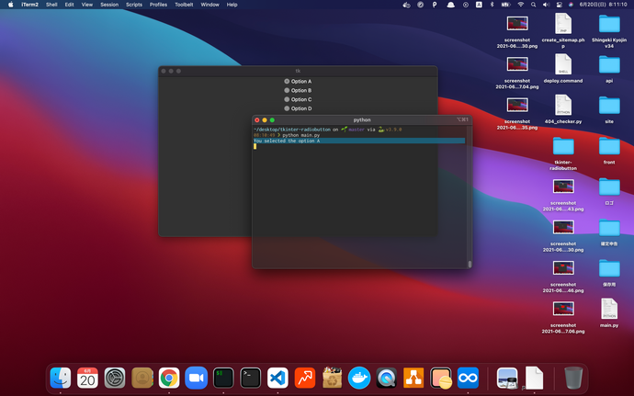Open the Apple menu

coord(9,5)
